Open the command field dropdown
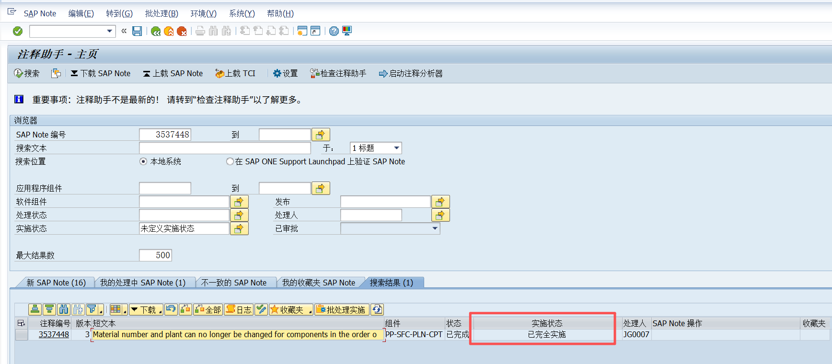832x364 pixels. click(110, 31)
